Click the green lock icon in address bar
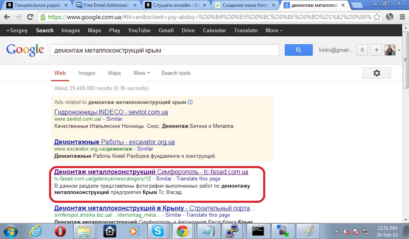 (x=43, y=17)
